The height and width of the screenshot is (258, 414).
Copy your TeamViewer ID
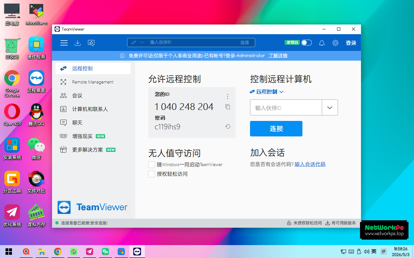(x=228, y=107)
